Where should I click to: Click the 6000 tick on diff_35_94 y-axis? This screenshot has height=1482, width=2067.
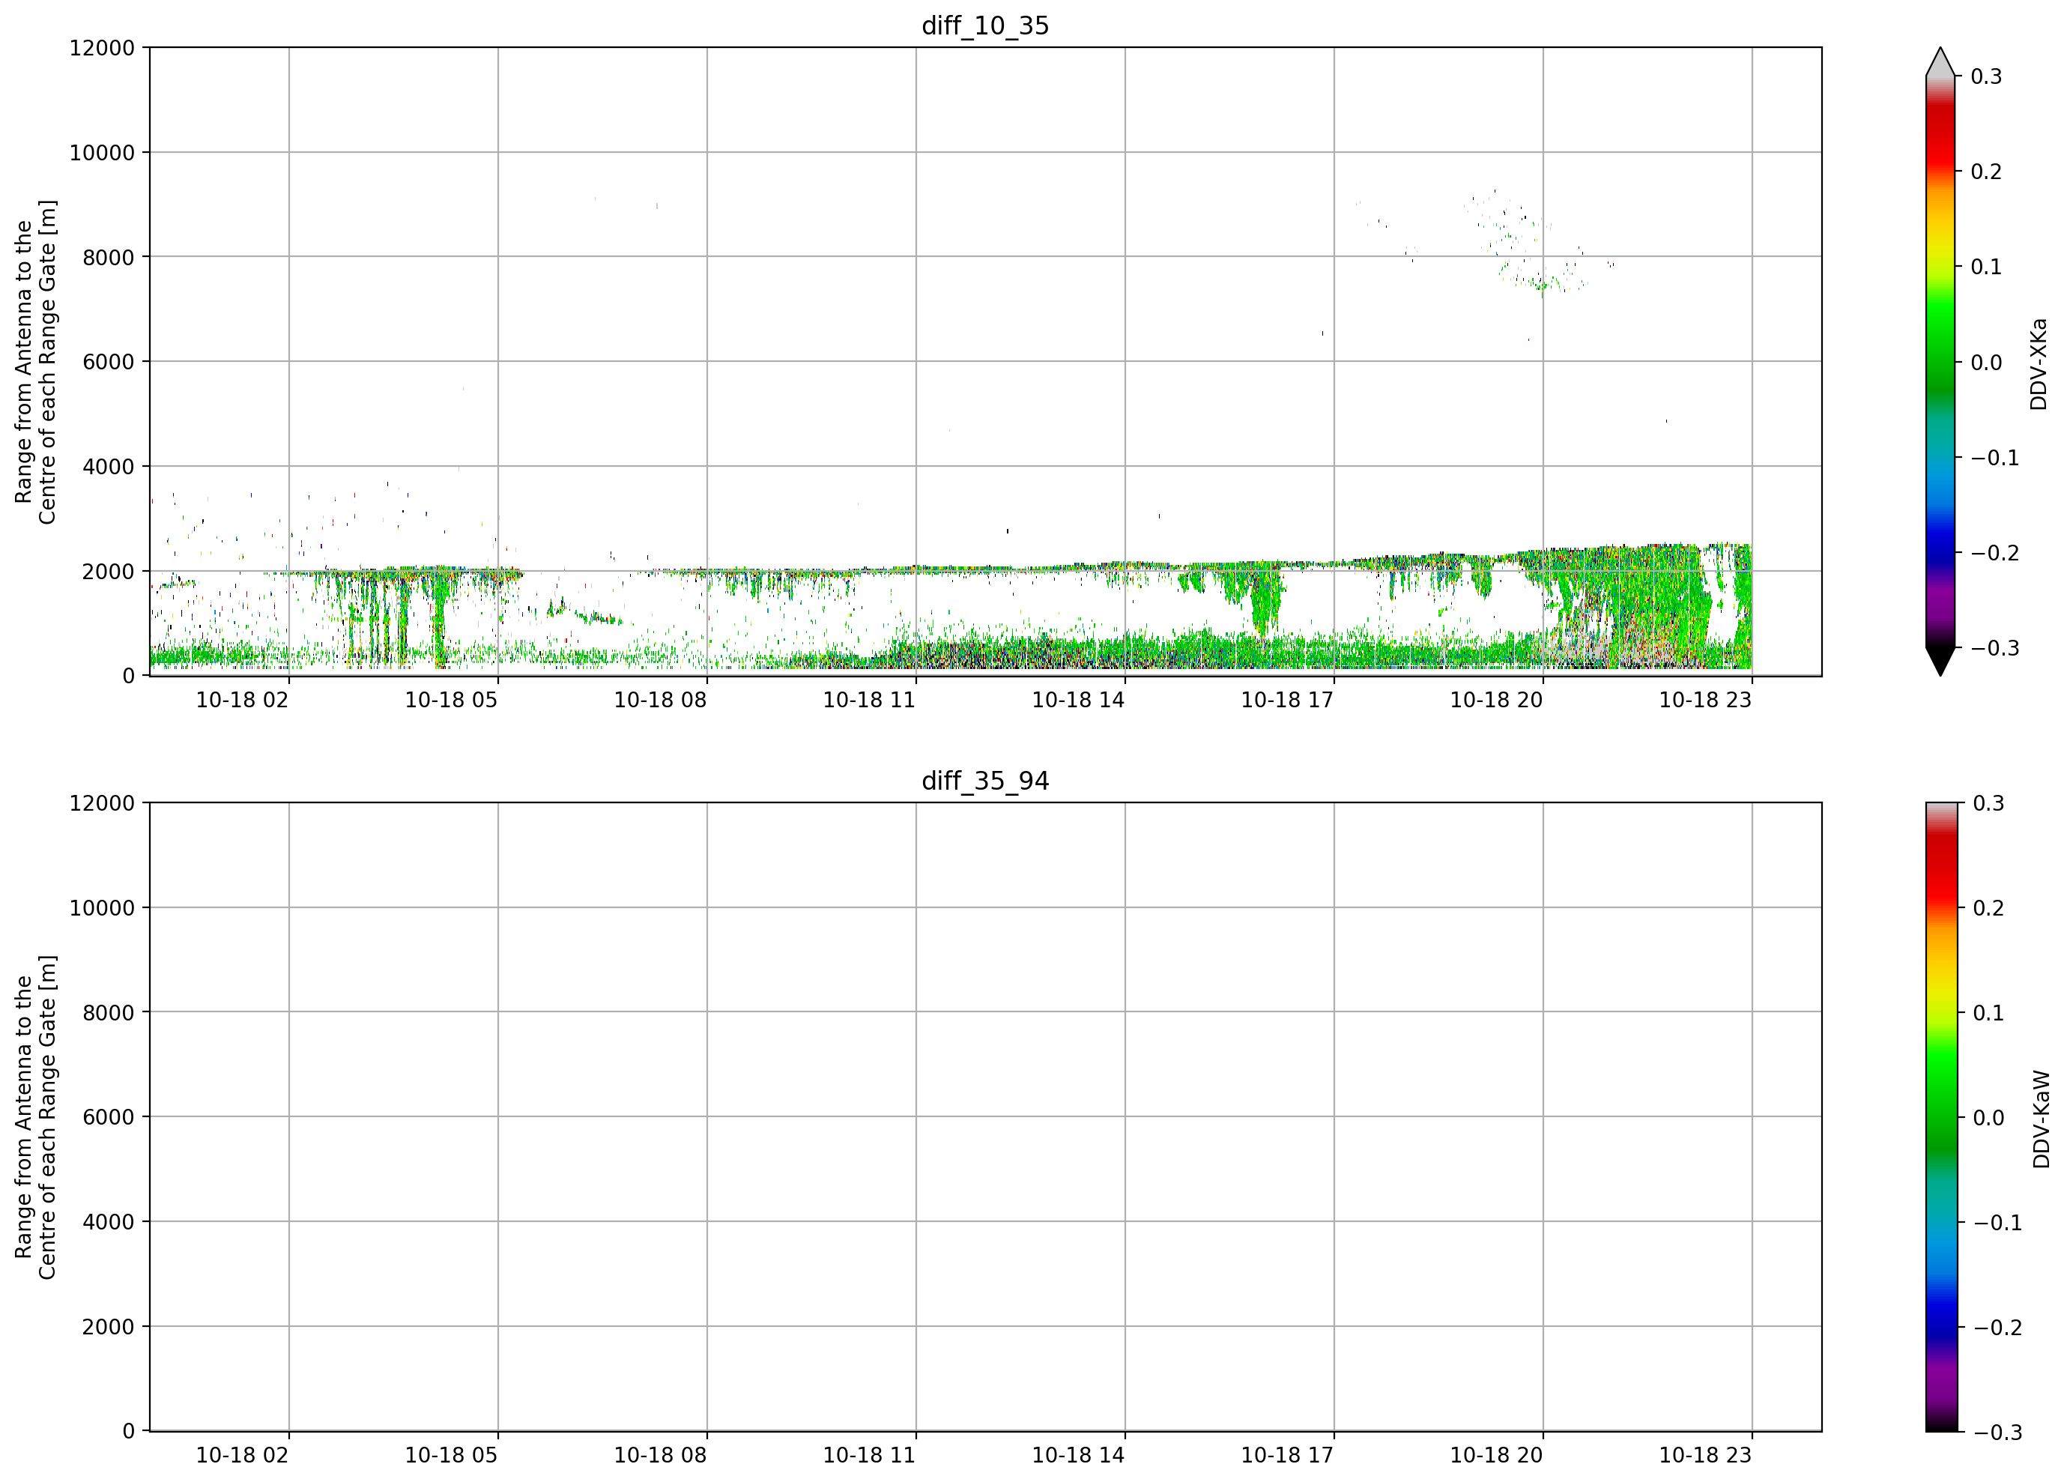(x=109, y=1117)
